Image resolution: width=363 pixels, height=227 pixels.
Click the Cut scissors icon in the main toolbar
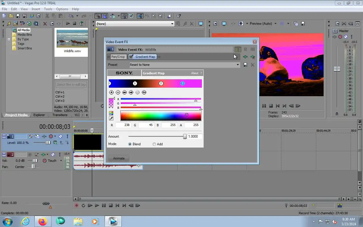click(47, 16)
